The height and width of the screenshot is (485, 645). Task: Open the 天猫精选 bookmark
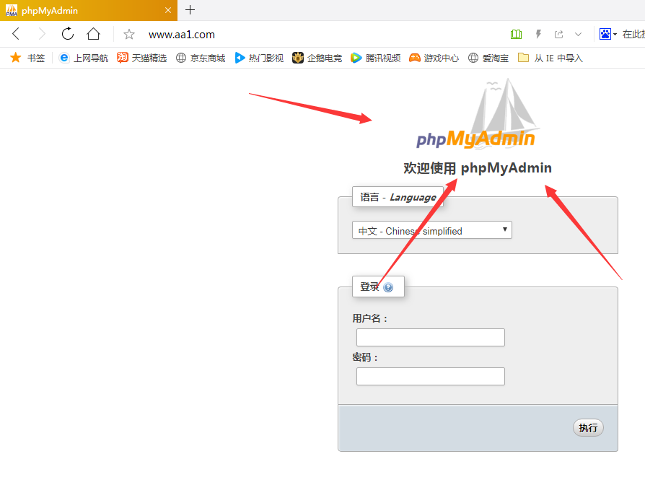142,58
